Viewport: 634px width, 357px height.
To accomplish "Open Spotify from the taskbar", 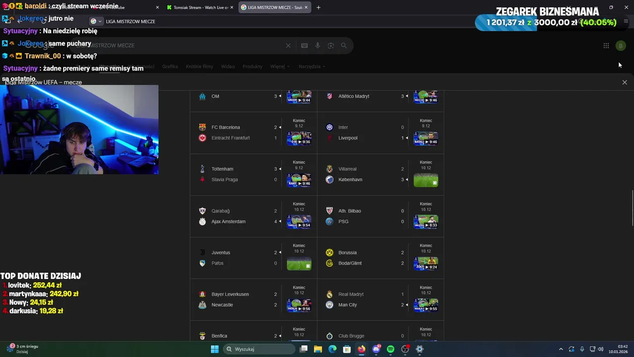I will [x=391, y=349].
